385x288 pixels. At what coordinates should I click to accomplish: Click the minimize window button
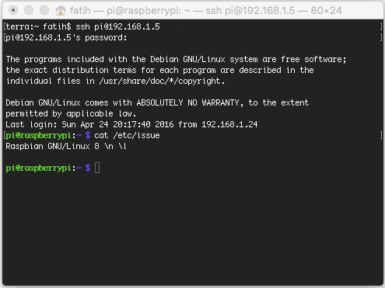tap(29, 10)
